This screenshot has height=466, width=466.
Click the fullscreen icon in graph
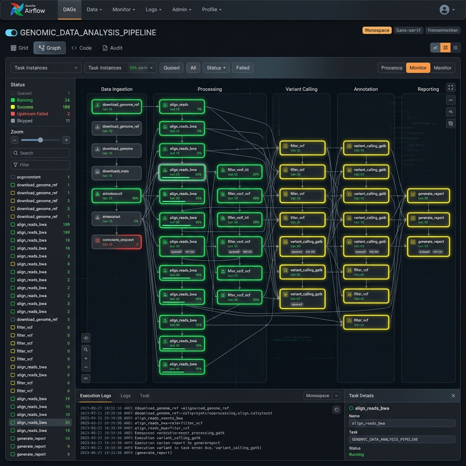[x=451, y=87]
